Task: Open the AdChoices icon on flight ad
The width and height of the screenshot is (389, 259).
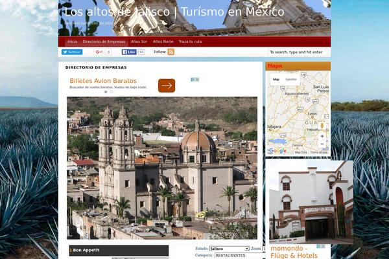Action: pos(195,80)
